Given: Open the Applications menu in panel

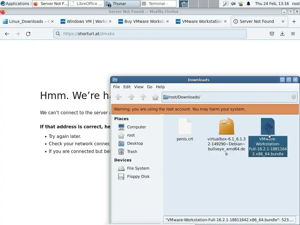Looking at the screenshot, I should (x=15, y=4).
